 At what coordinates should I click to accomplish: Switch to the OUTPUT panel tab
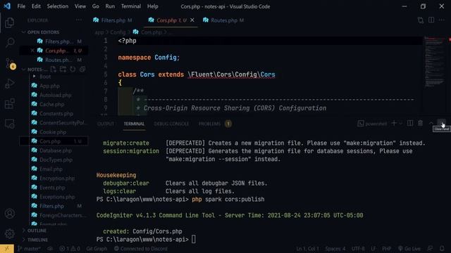point(106,124)
